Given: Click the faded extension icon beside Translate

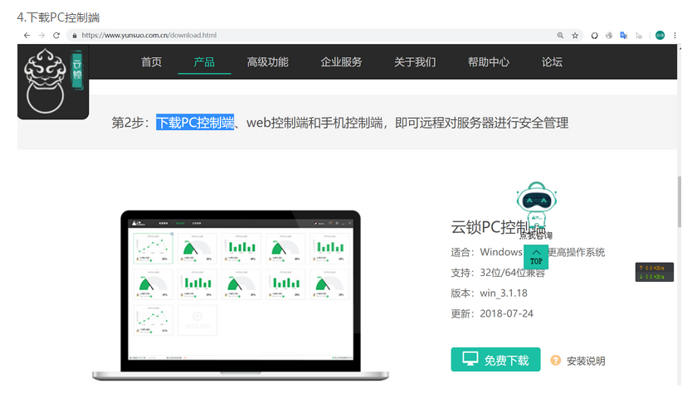Looking at the screenshot, I should click(639, 35).
